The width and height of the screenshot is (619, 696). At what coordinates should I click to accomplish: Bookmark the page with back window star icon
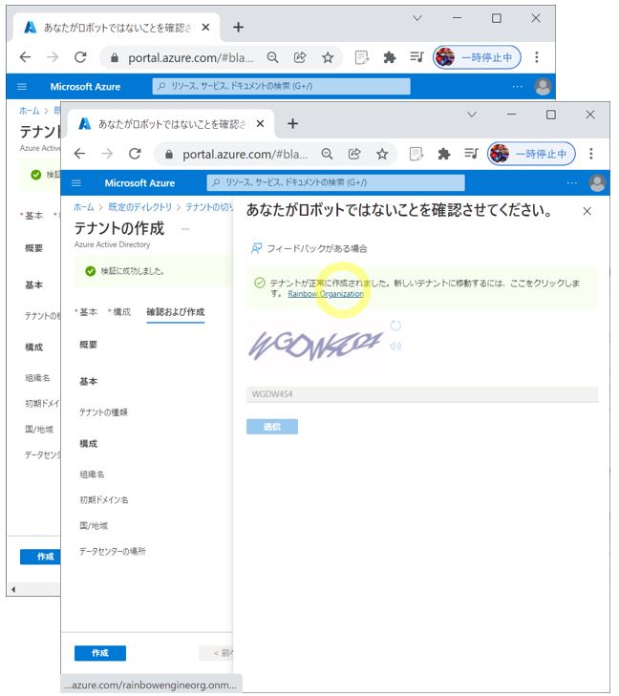(x=328, y=57)
